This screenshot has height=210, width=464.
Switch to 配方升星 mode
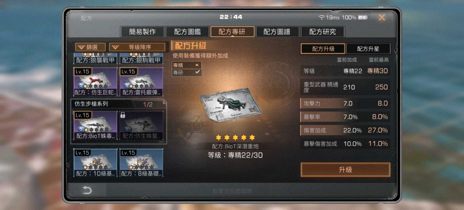[368, 48]
